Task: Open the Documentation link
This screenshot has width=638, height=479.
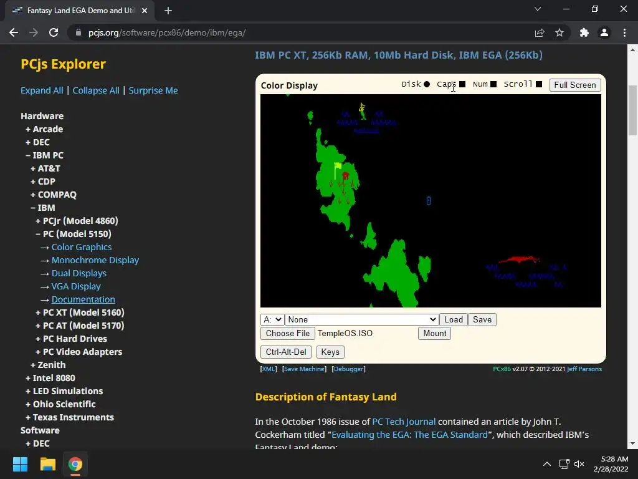Action: [83, 299]
